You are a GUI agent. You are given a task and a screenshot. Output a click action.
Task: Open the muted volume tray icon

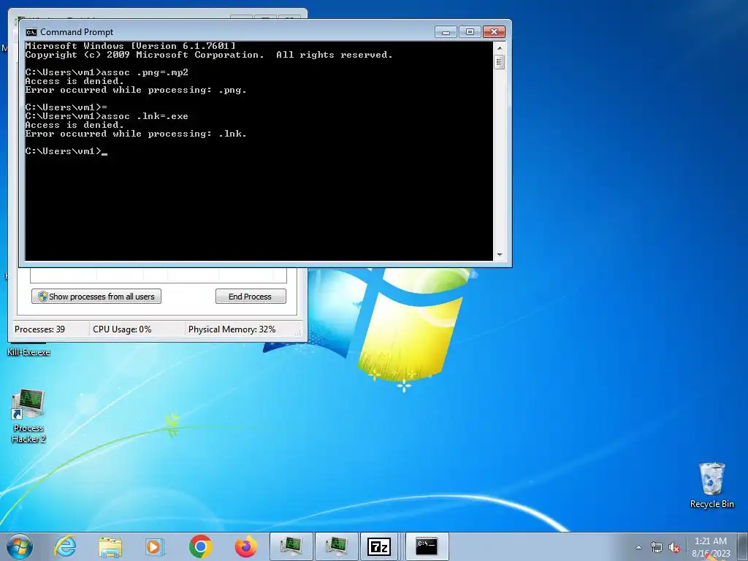click(x=674, y=547)
